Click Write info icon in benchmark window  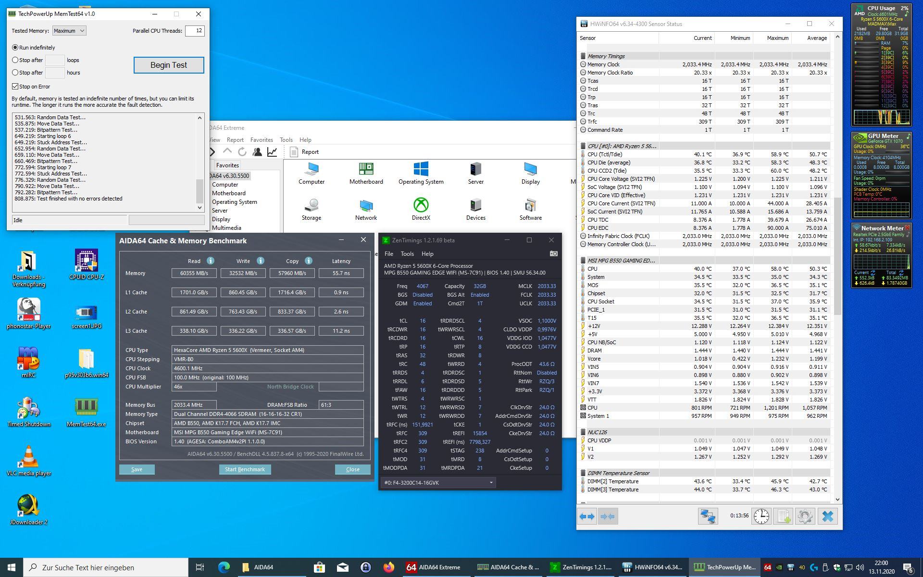260,261
